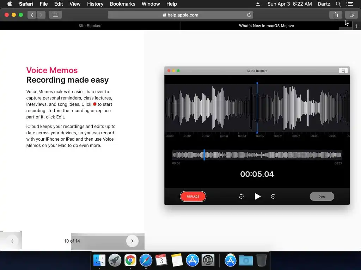Open App Store icon beside Notes in Dock

pyautogui.click(x=192, y=260)
